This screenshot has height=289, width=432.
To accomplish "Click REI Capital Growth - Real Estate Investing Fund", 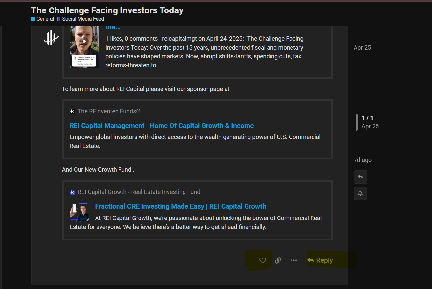I will tap(139, 192).
